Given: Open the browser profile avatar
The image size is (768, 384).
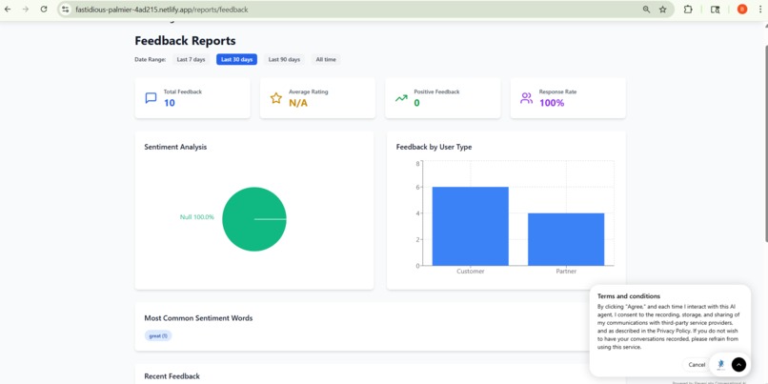Looking at the screenshot, I should point(742,10).
